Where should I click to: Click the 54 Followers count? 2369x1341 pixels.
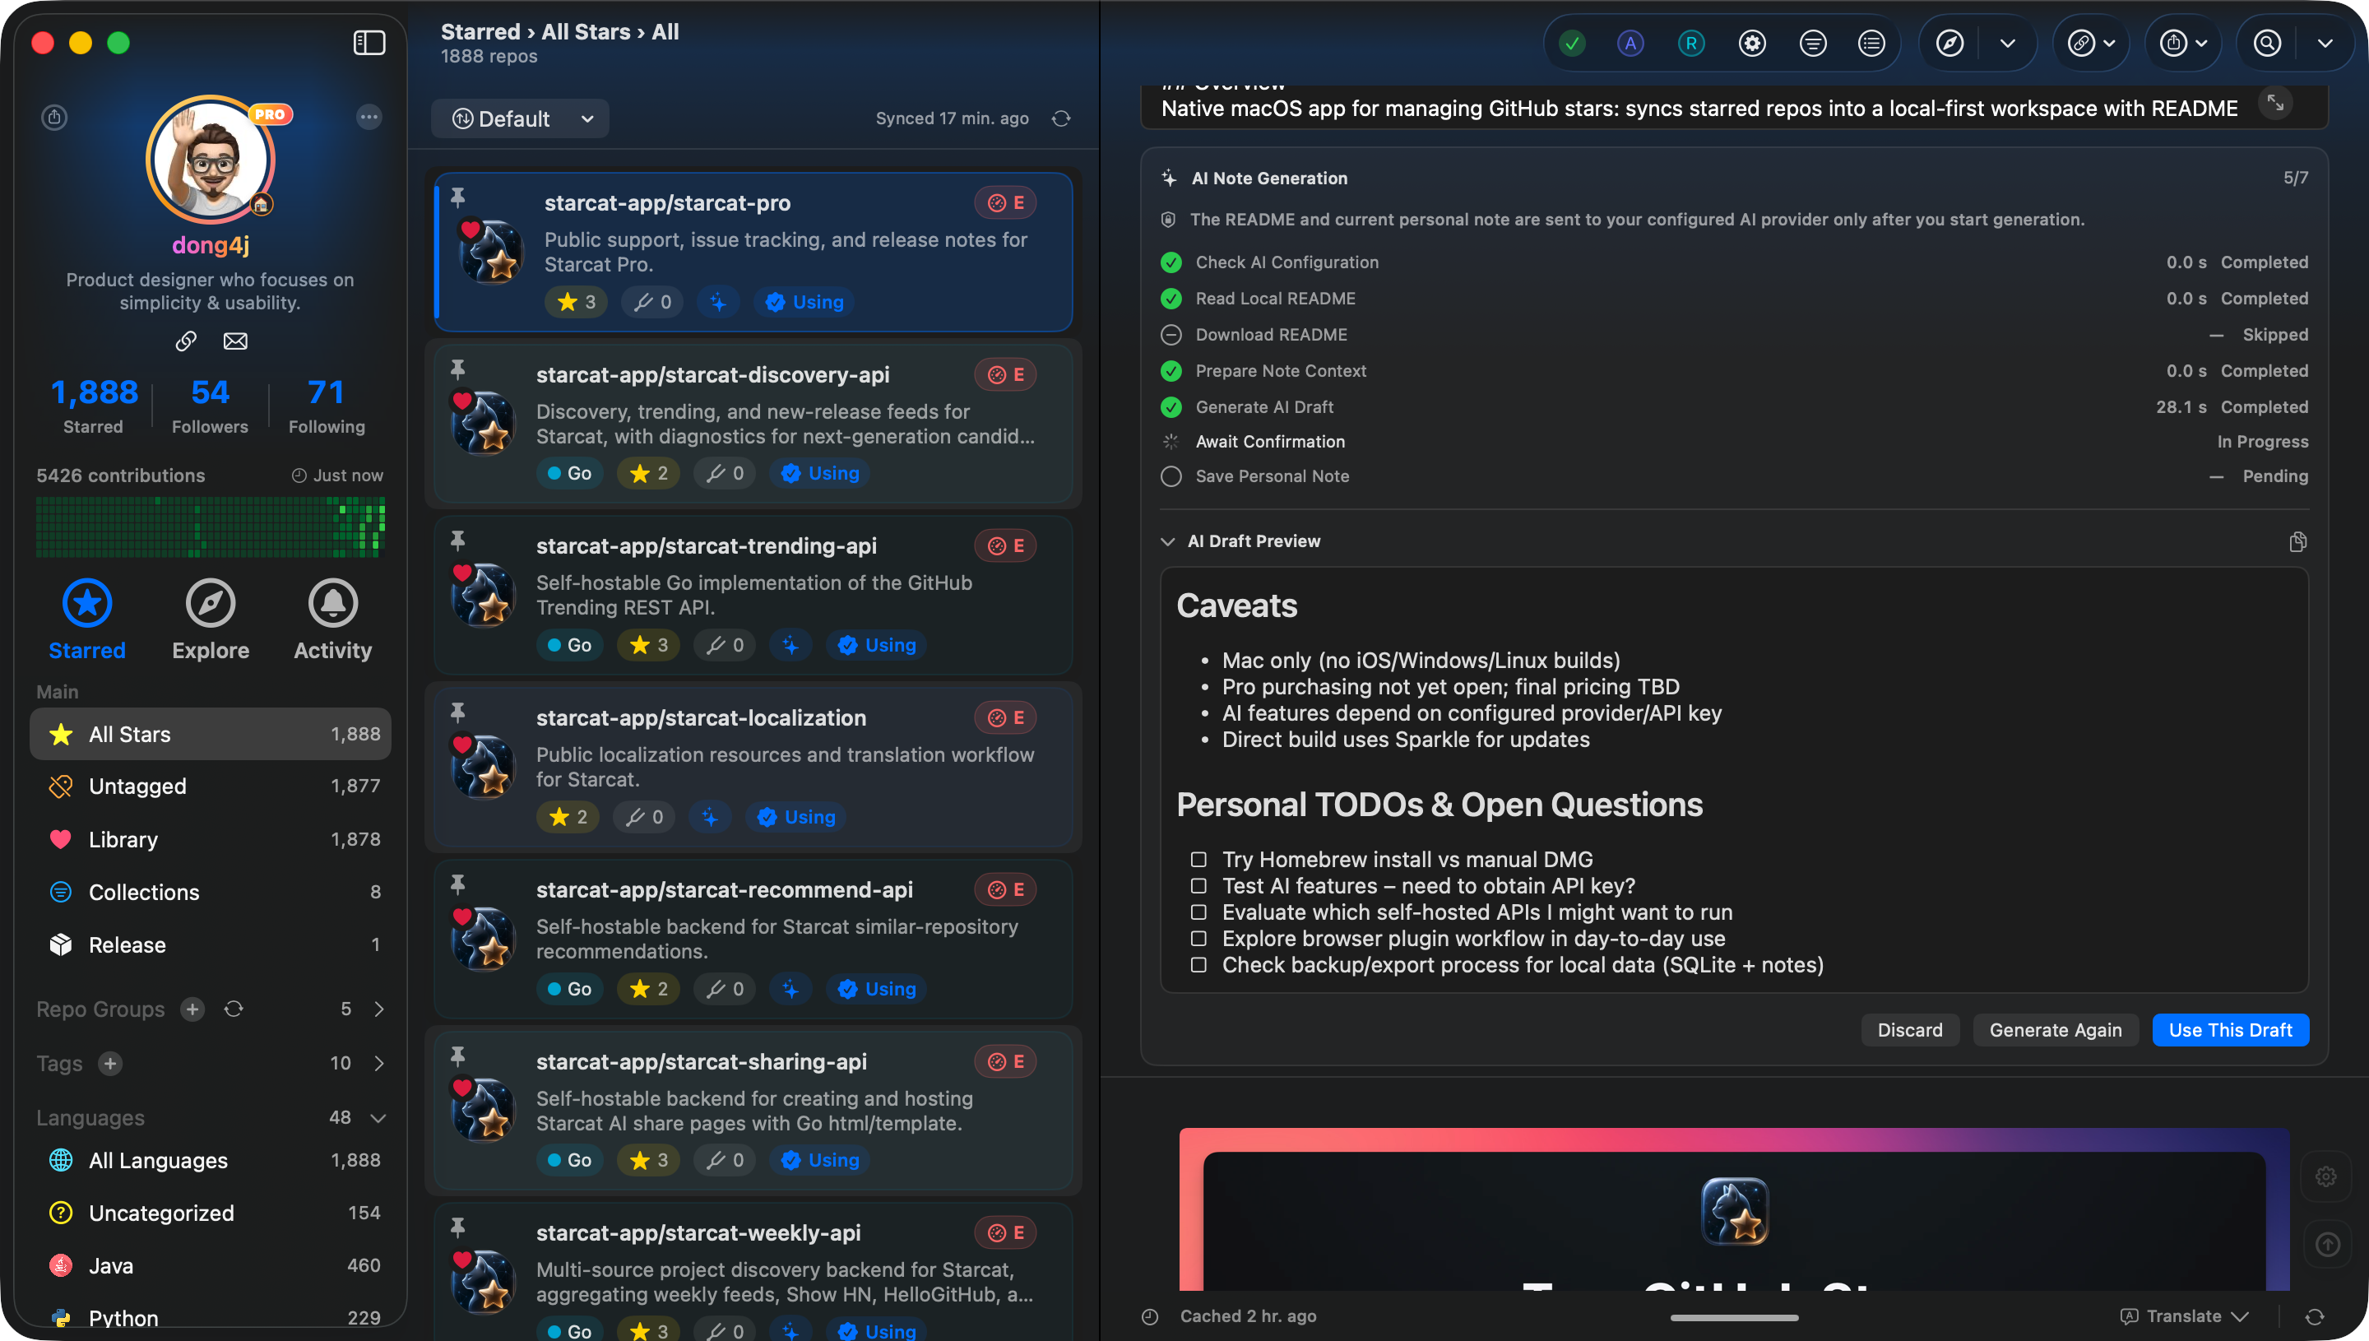coord(210,406)
